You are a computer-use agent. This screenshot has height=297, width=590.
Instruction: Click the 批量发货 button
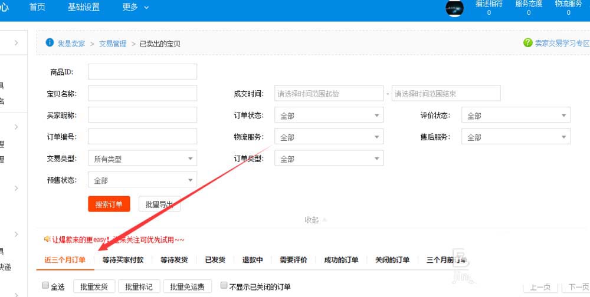click(94, 287)
